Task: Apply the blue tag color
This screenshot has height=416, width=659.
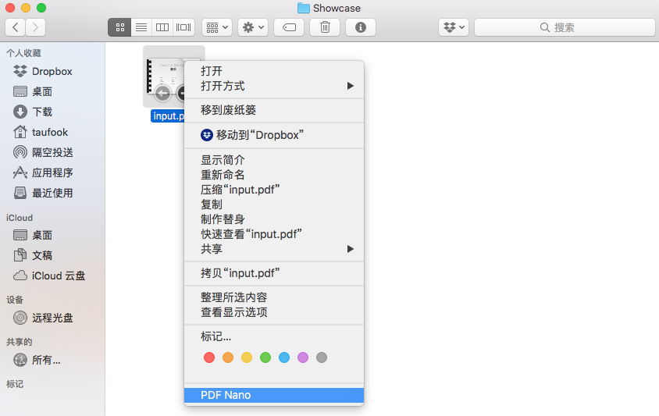Action: click(284, 357)
